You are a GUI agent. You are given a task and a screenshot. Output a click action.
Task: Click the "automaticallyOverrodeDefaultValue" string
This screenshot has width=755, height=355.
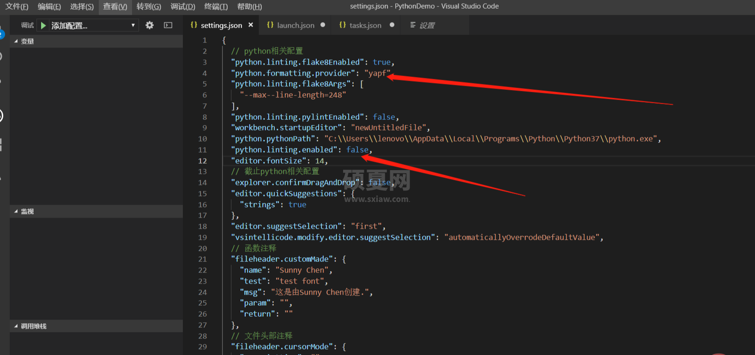(522, 237)
